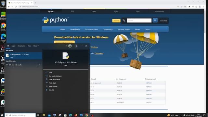Click the rewards medal icon in search panel

coord(70,46)
